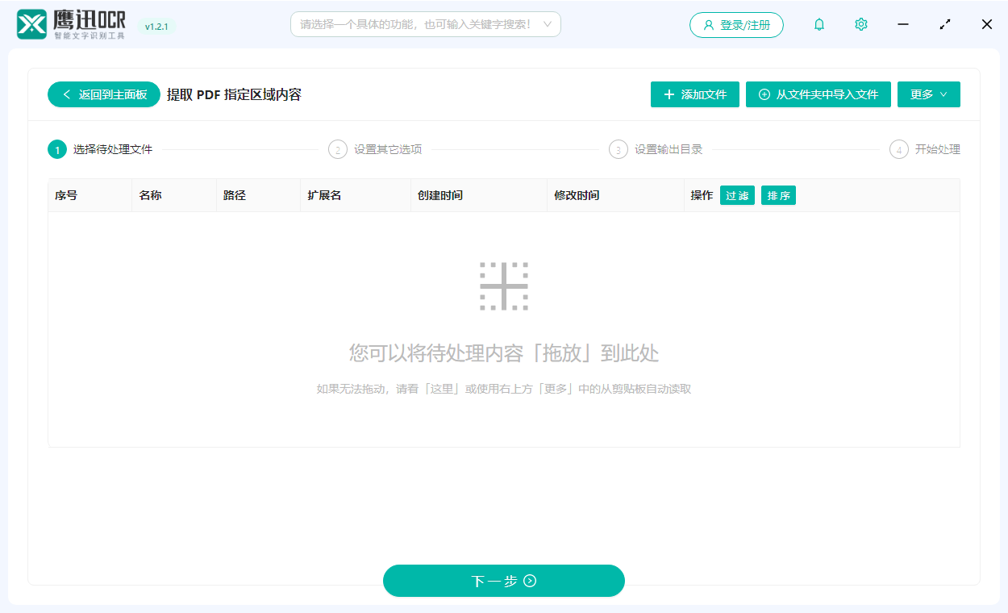The image size is (1008, 613).
Task: Click step 2 circle indicator
Action: pos(338,149)
